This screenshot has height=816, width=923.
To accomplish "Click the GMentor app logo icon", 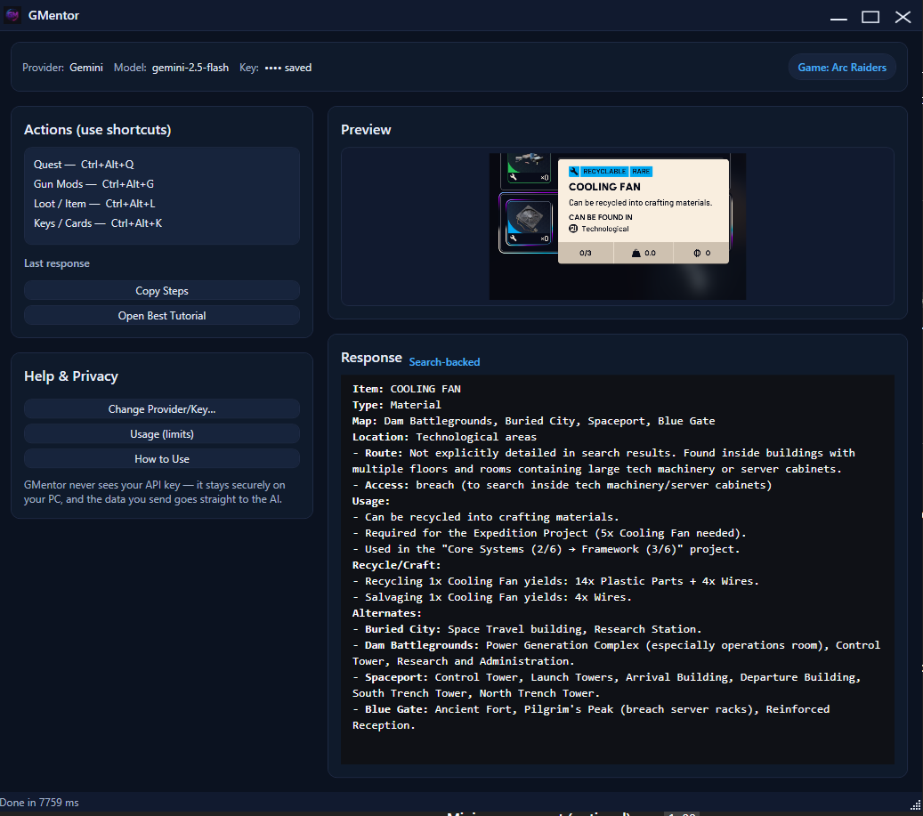I will pos(12,15).
